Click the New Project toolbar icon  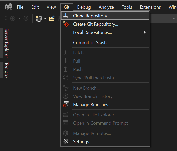coord(39,18)
